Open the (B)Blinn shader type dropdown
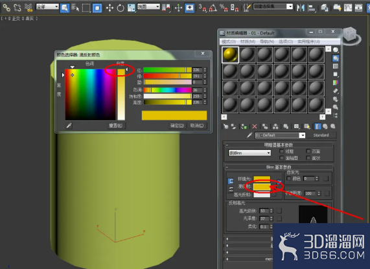Viewport: 370px width, 269px height. tap(249, 153)
